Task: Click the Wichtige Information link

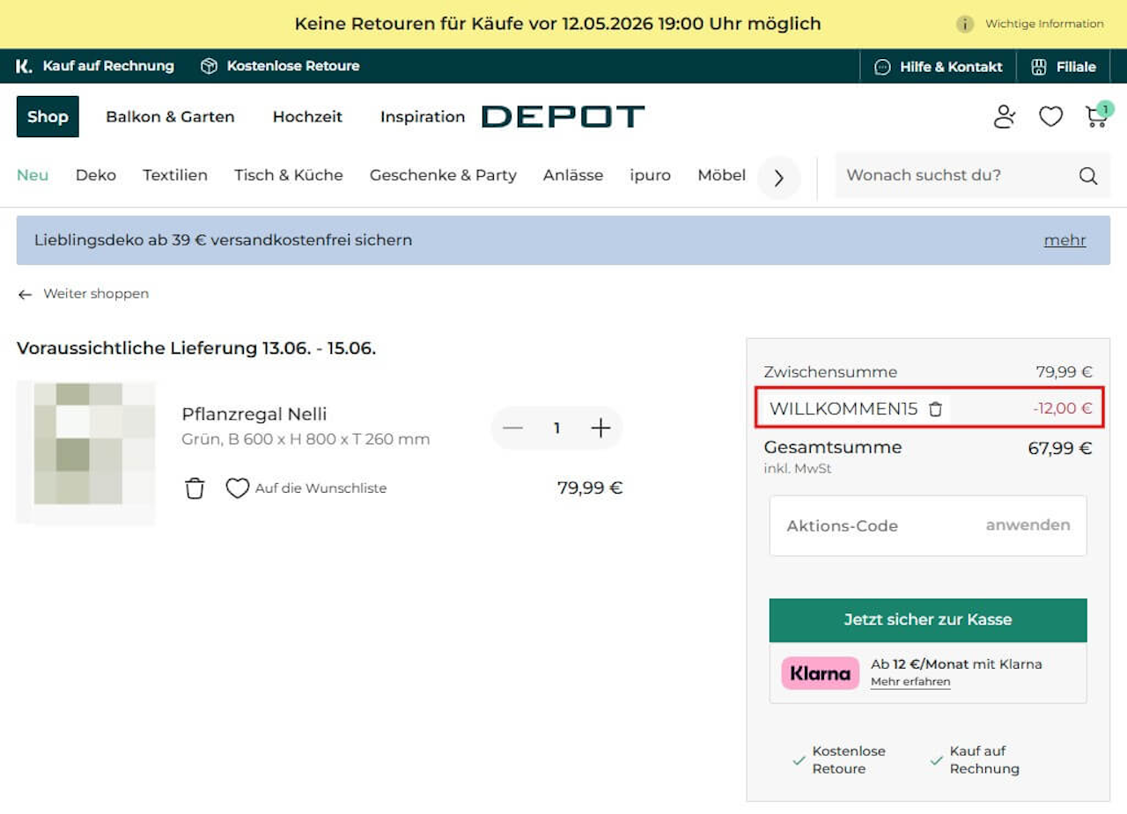Action: click(x=1044, y=24)
